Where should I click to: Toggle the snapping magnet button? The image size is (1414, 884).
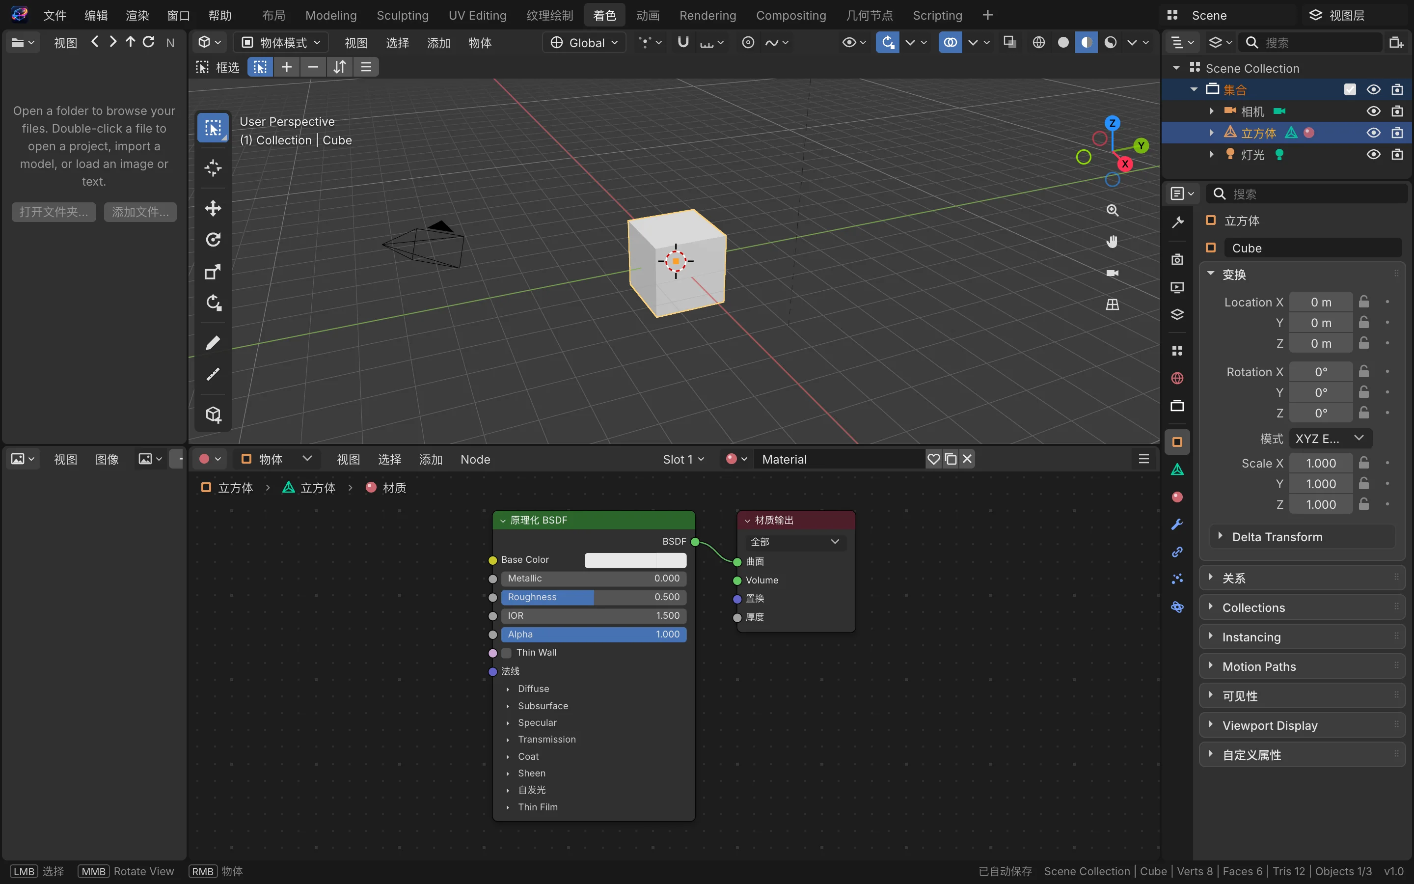[x=683, y=42]
